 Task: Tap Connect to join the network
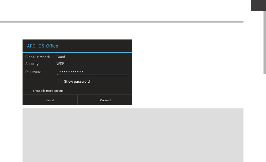point(105,100)
